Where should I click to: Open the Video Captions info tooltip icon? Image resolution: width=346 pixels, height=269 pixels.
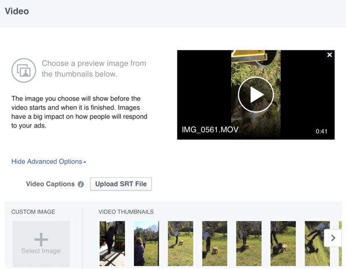coord(81,185)
